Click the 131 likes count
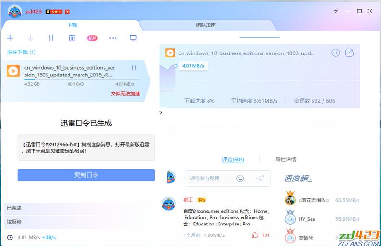Screen dimensions: 381x246 point(266,235)
